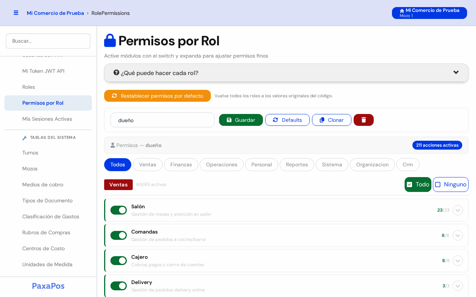
Task: Switch to the Organizacion filter tab
Action: tap(372, 164)
